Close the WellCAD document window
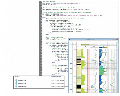 pos(117,39)
